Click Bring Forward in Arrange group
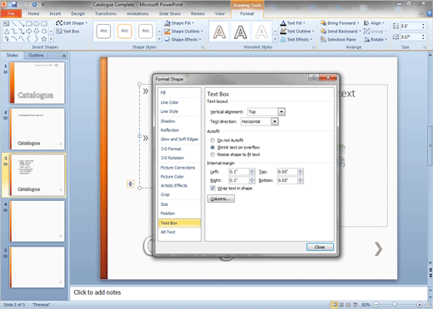Image resolution: width=433 pixels, height=309 pixels. coord(340,23)
